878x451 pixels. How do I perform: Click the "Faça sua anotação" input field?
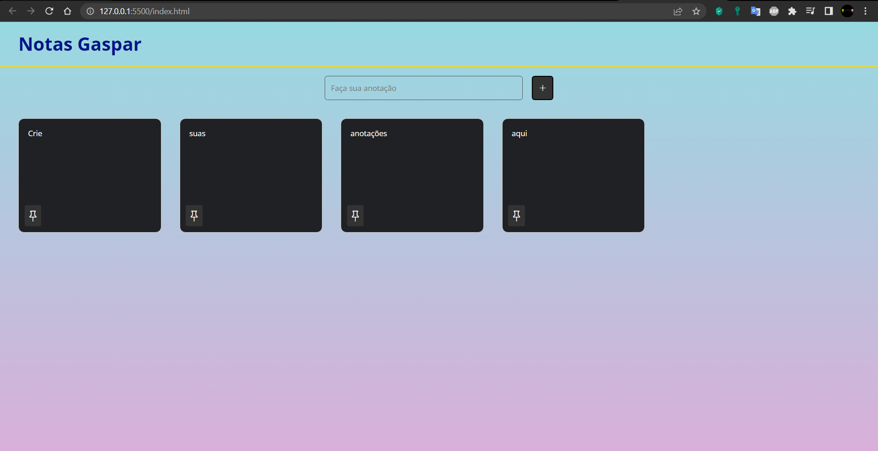coord(423,88)
